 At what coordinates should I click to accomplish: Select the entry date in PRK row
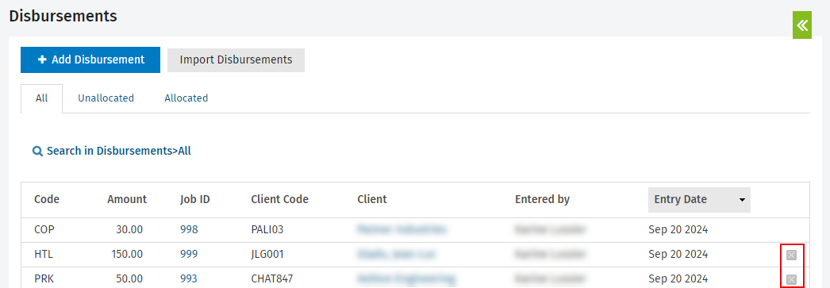678,279
